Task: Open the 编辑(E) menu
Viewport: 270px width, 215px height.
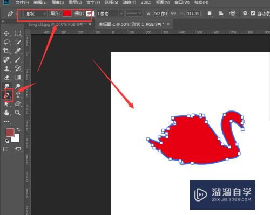Action: coord(40,3)
